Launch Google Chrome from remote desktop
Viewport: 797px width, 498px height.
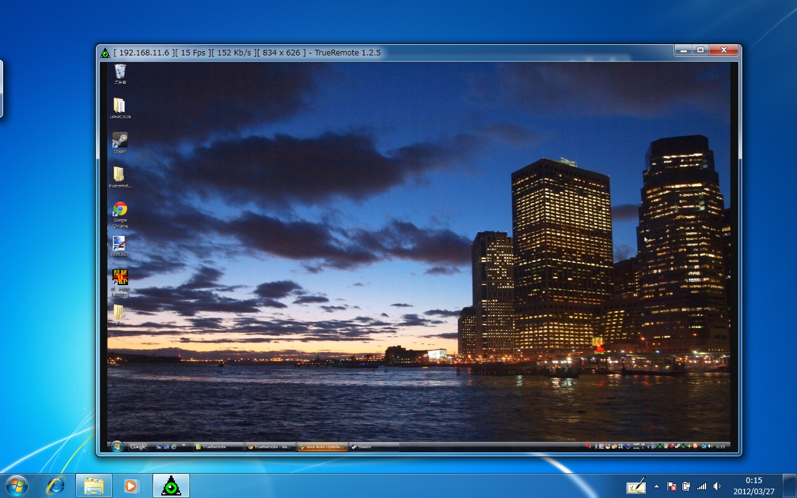(120, 210)
